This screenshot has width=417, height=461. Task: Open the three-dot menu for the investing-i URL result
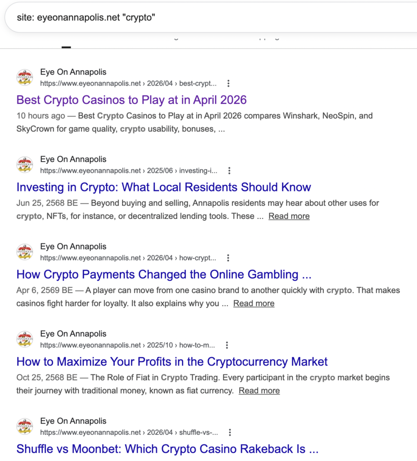(229, 171)
